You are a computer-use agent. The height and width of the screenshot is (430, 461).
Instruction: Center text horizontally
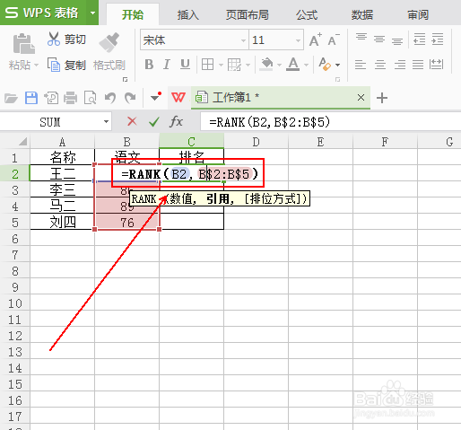tap(380, 65)
